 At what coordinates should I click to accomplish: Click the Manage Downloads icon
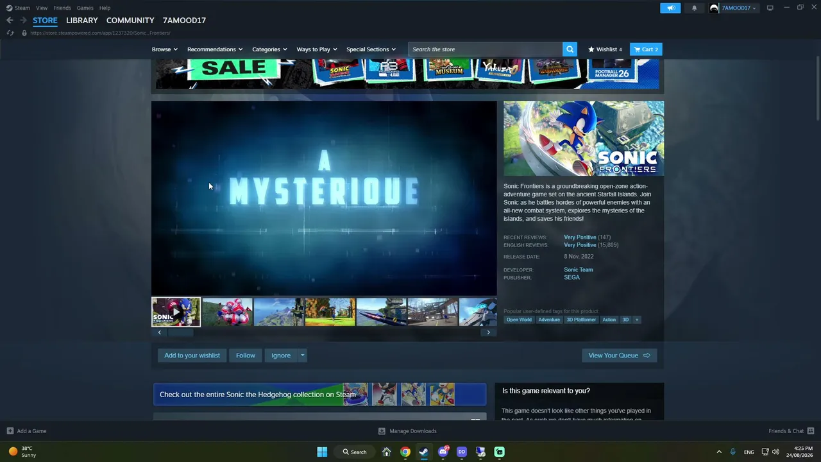pos(382,431)
